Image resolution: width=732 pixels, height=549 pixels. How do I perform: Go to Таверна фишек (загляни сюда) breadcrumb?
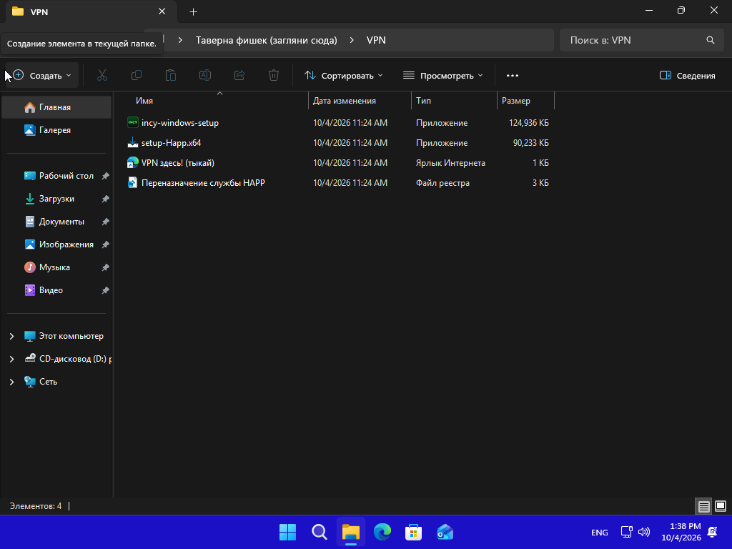[266, 40]
